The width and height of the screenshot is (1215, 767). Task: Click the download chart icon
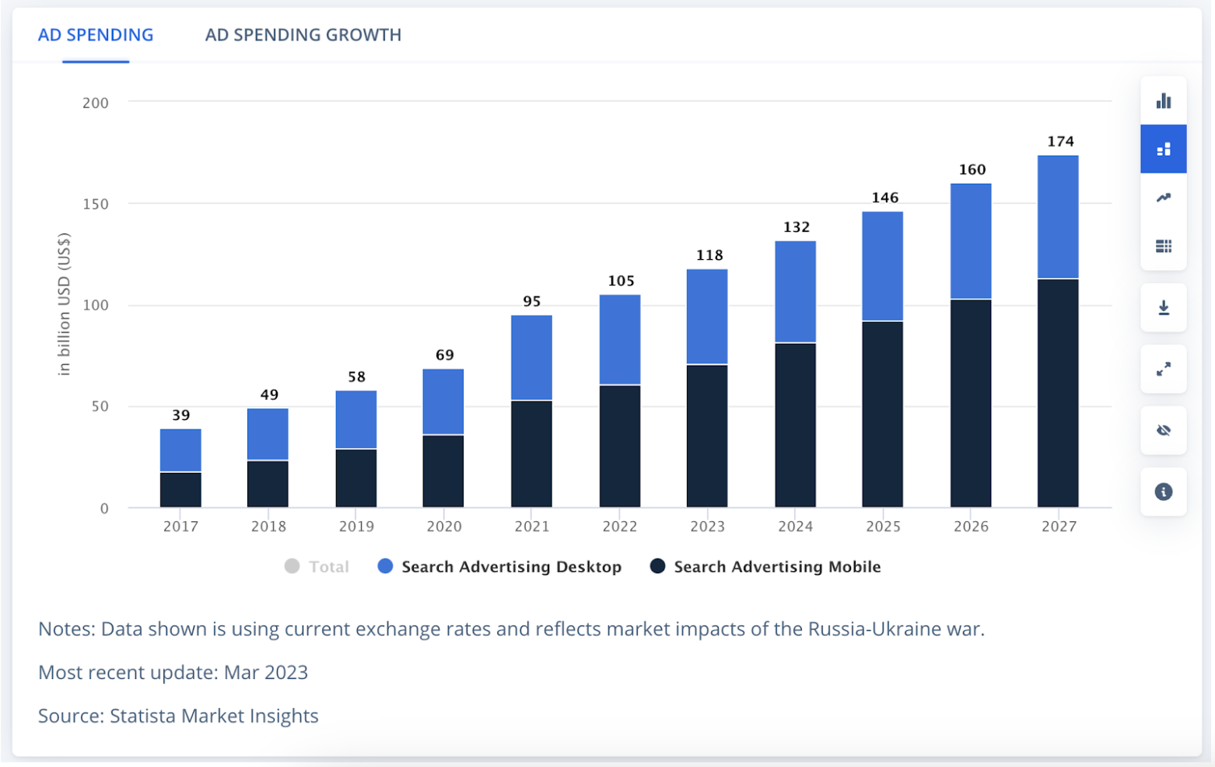tap(1163, 307)
